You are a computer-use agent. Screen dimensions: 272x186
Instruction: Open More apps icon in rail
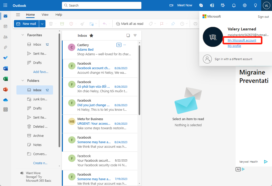pyautogui.click(x=5, y=109)
